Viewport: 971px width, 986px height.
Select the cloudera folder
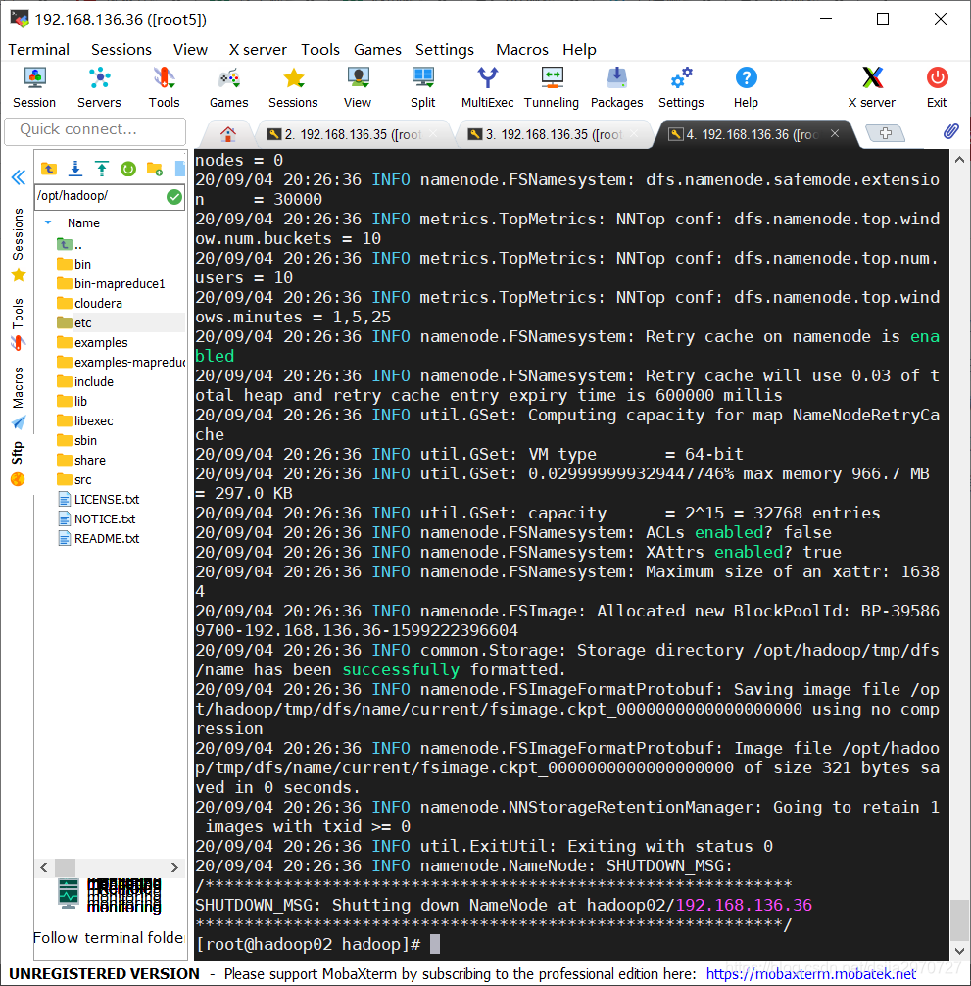coord(90,303)
